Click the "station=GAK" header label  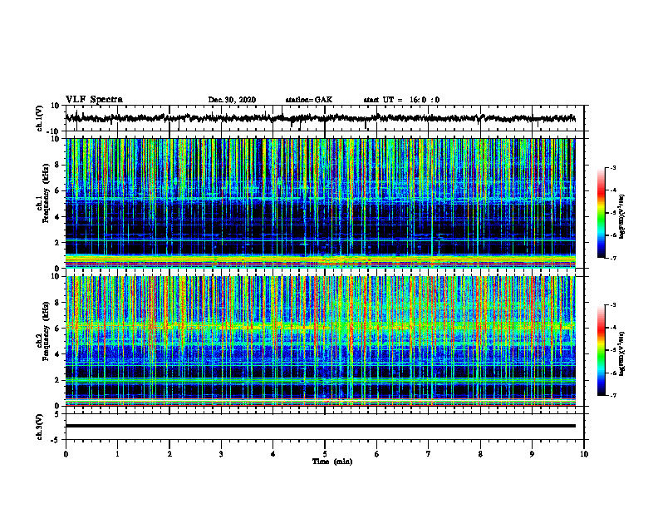(x=309, y=100)
